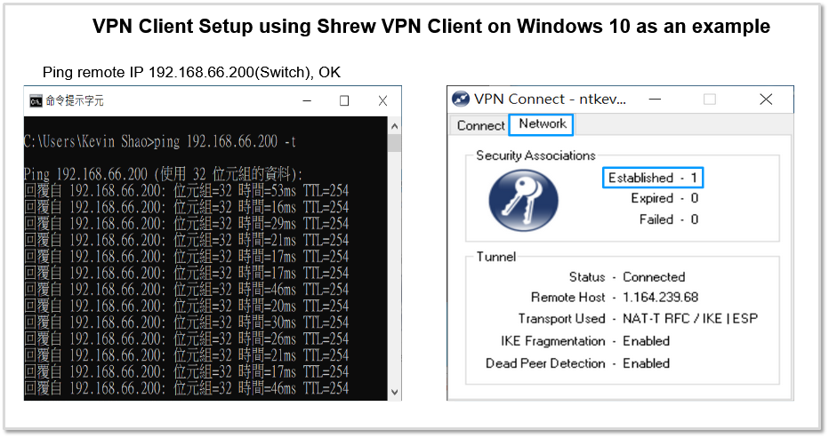Click the command prompt scrollbar thumb
Screen dimensions: 829x438
(x=394, y=143)
